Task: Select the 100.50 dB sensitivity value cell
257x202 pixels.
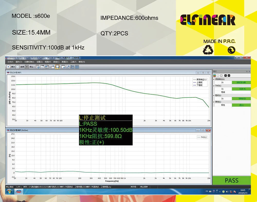Action: click(241, 82)
